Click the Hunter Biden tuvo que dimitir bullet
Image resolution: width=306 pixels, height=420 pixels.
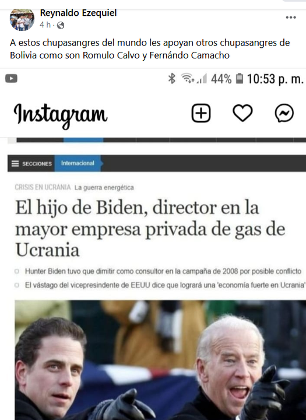[163, 271]
